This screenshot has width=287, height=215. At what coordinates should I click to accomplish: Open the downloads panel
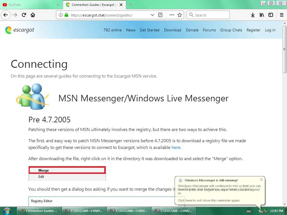point(253,15)
